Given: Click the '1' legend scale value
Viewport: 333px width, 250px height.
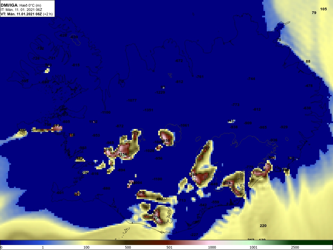Looking at the screenshot, I should tap(43, 247).
